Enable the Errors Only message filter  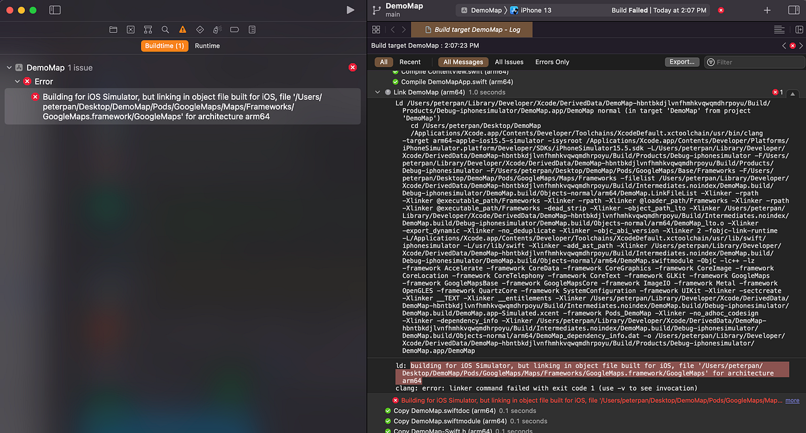[551, 61]
